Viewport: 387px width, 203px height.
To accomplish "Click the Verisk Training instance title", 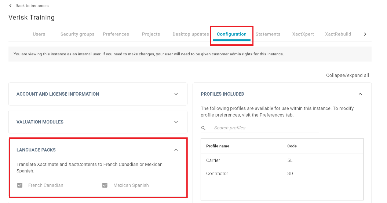I will click(31, 18).
